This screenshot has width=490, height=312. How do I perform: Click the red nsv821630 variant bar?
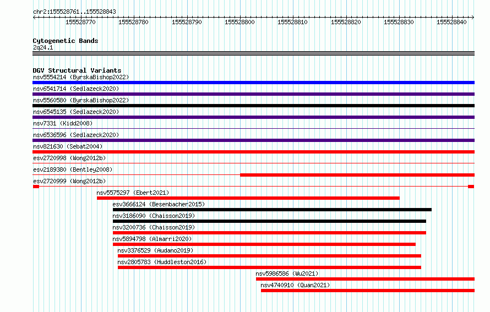253,152
